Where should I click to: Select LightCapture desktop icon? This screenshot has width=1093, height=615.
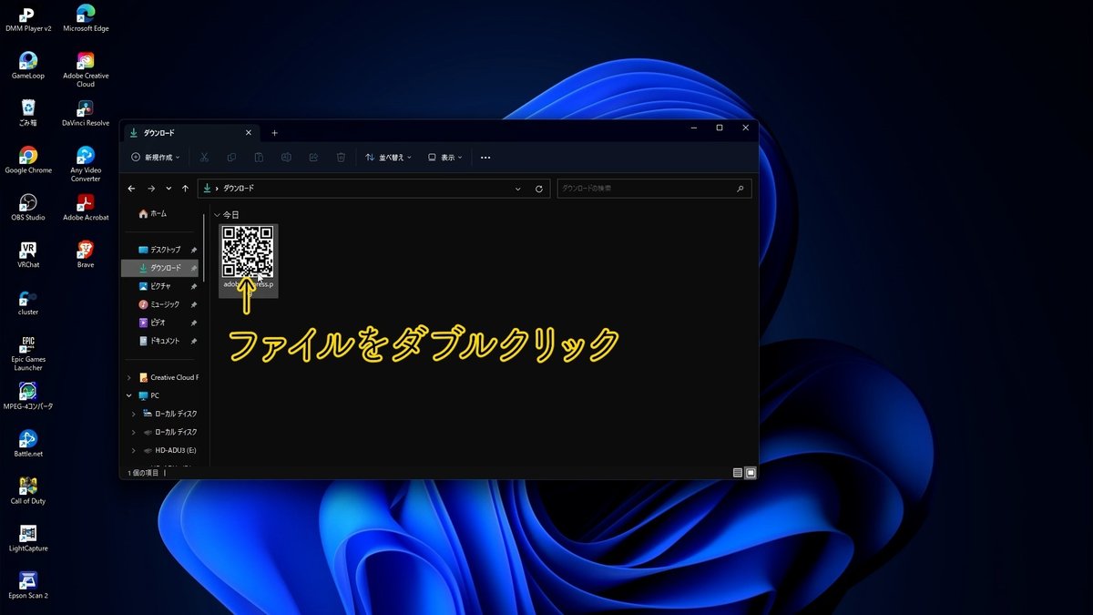(28, 538)
